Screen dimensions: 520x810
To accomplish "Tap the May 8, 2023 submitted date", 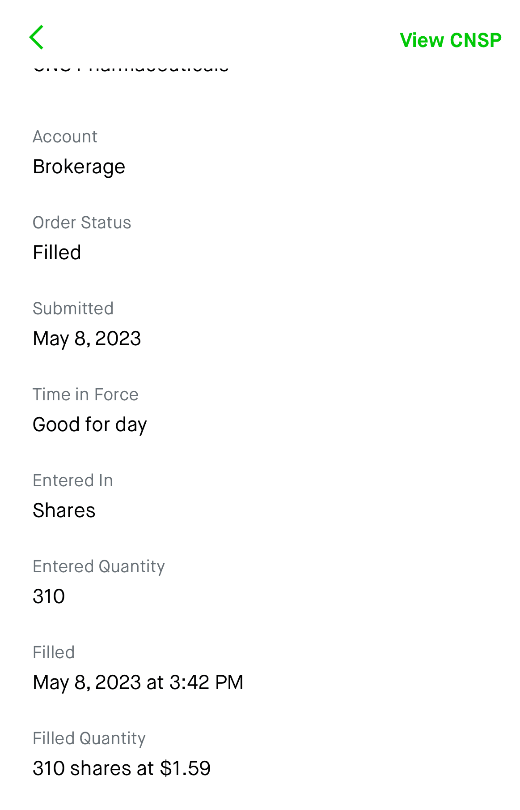I will pyautogui.click(x=87, y=339).
